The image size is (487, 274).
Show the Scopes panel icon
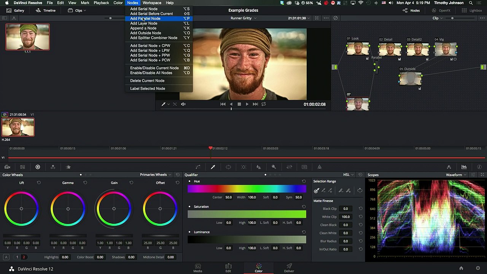tap(464, 167)
